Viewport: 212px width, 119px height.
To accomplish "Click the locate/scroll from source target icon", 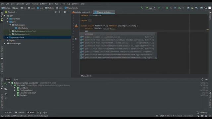I will tap(55, 12).
